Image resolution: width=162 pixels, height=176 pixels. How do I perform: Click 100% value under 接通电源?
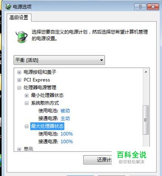67,142
